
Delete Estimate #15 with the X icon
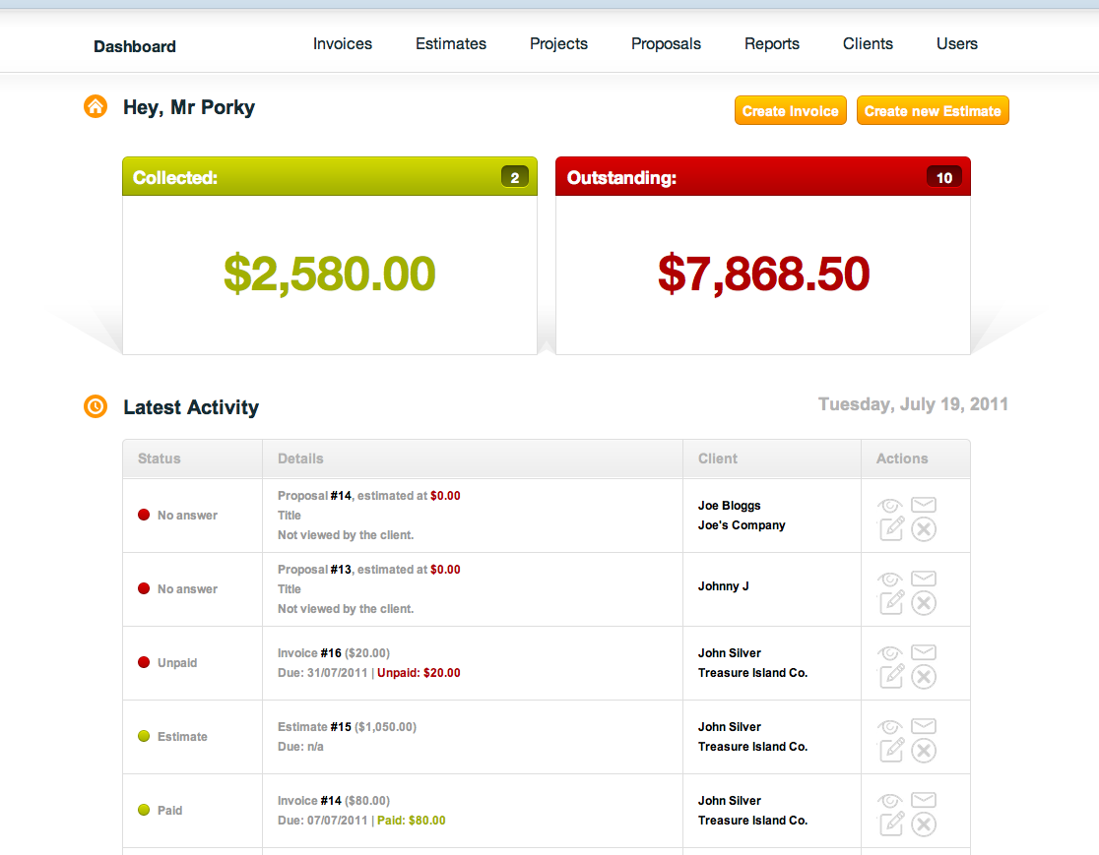(923, 751)
